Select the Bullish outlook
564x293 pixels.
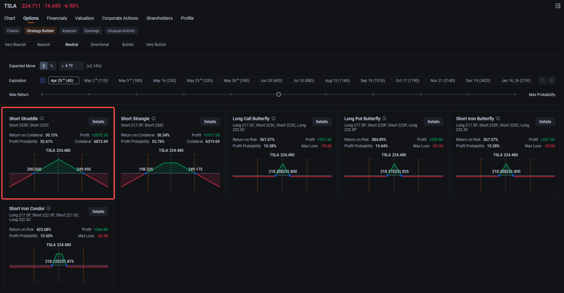[x=128, y=45]
